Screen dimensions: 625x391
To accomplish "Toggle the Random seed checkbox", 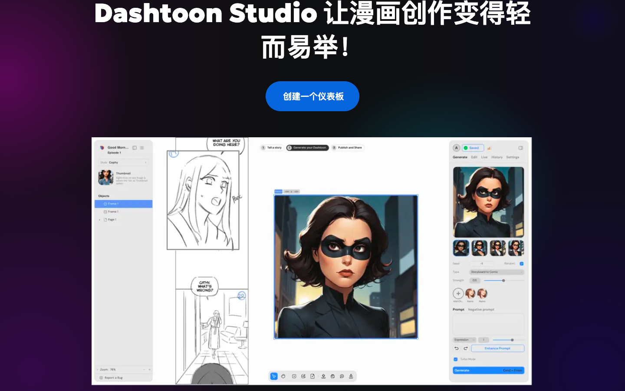I will (522, 264).
